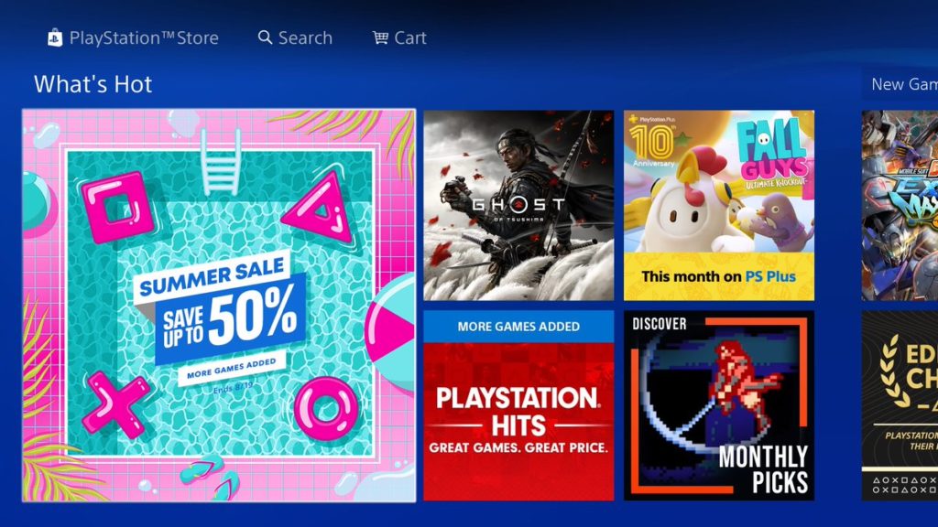
Task: Switch to the New Games section
Action: click(x=904, y=84)
